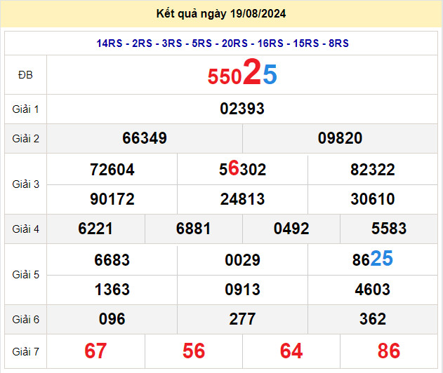Screen dimensions: 443x373
Task: Click the 'Giải 7' label
Action: pyautogui.click(x=25, y=352)
